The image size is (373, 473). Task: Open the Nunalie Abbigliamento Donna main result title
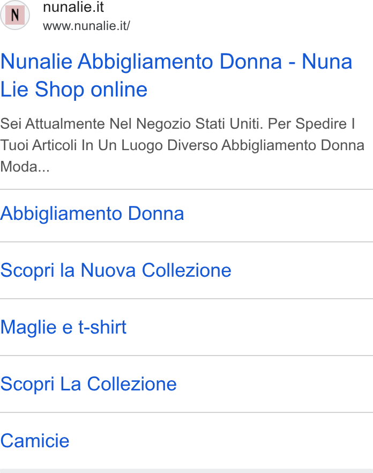(x=176, y=76)
